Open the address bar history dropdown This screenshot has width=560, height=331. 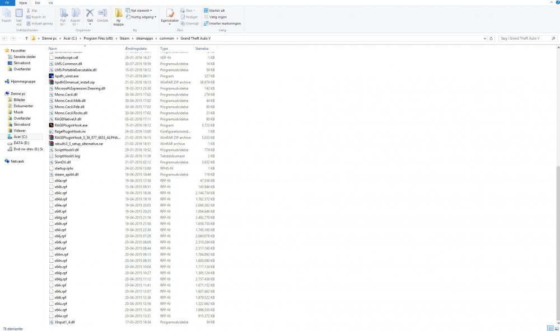pyautogui.click(x=484, y=38)
